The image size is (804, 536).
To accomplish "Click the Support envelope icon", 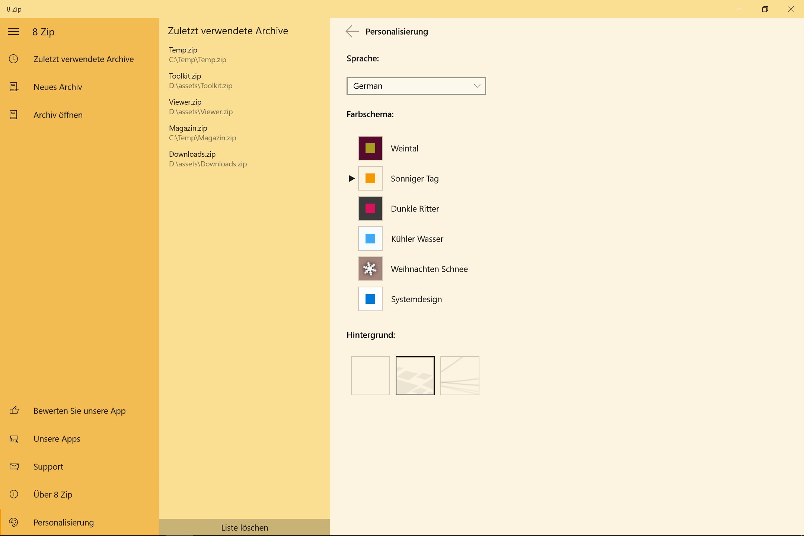I will 13,466.
